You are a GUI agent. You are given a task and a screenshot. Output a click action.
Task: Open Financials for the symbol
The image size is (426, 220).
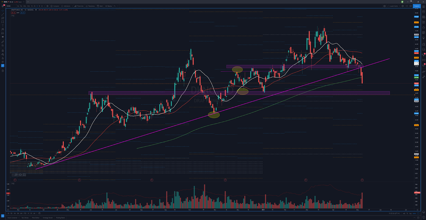[79, 6]
